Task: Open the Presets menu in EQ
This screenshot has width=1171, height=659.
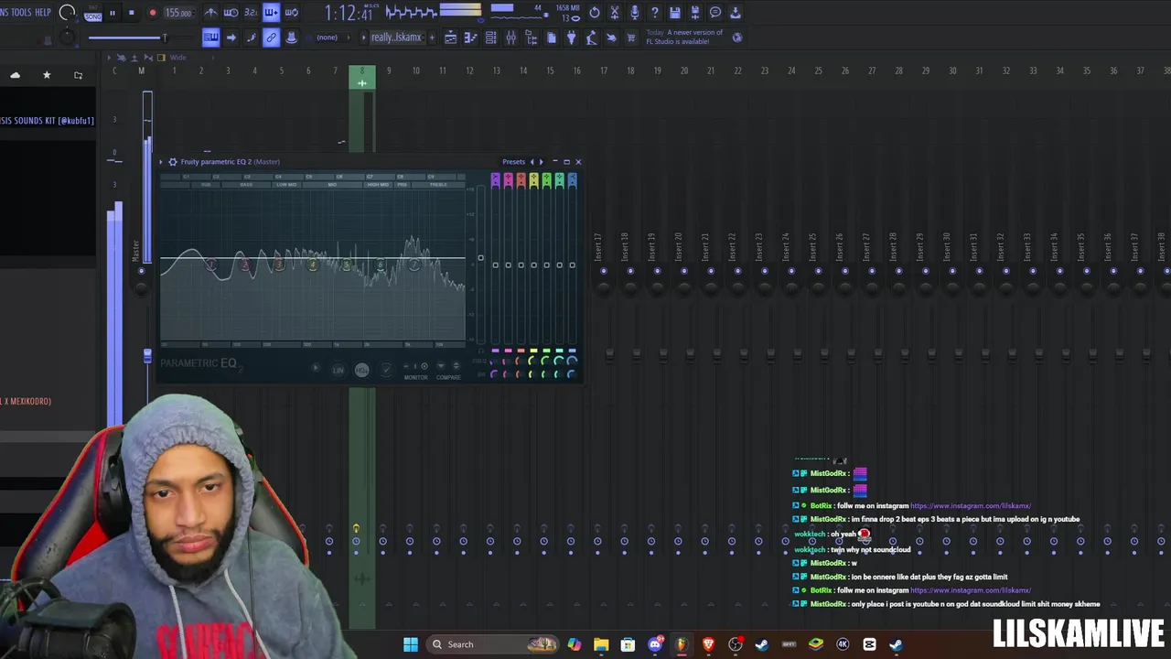Action: [513, 162]
